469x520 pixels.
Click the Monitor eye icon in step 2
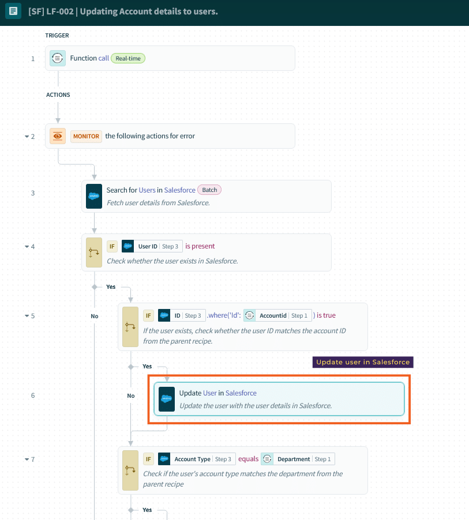(x=58, y=136)
